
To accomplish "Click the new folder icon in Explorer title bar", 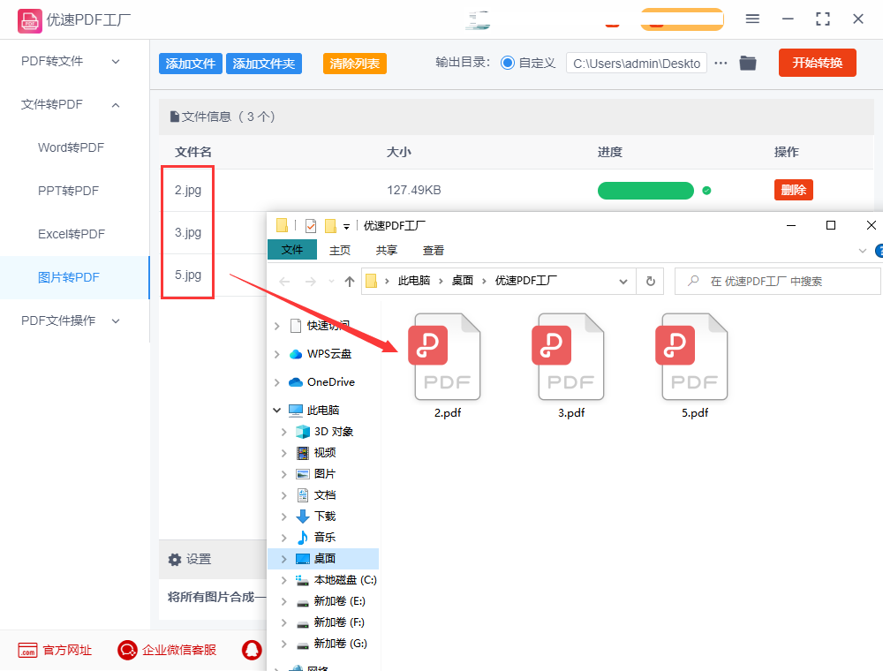I will pos(330,226).
